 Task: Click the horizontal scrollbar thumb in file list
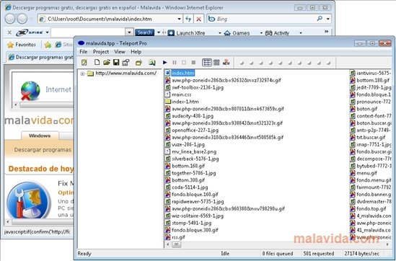(176, 244)
